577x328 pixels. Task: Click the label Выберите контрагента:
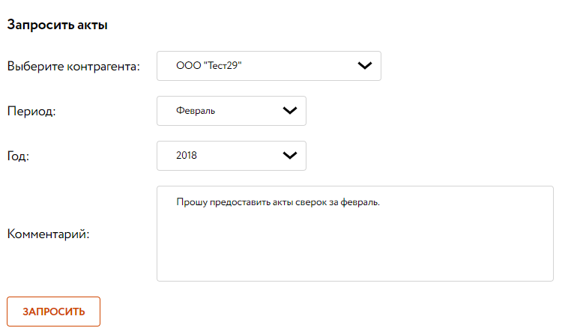click(x=73, y=66)
